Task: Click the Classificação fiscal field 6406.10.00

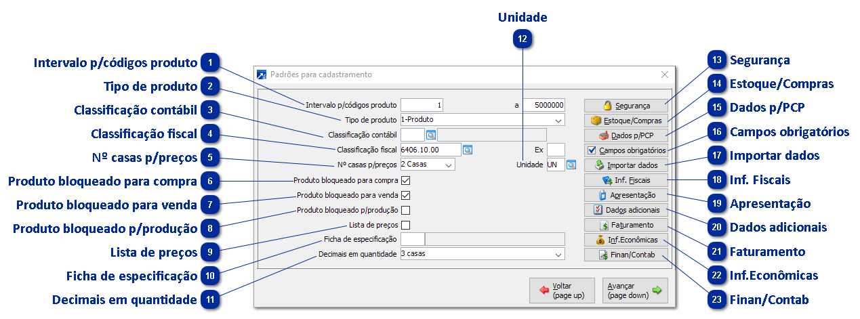Action: (431, 150)
